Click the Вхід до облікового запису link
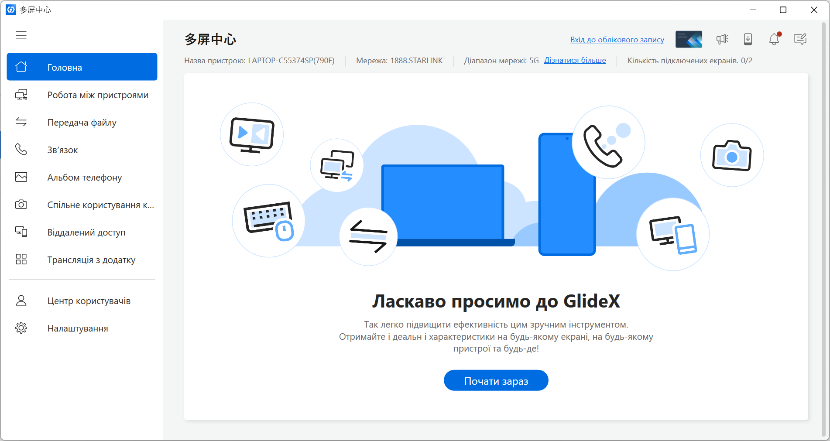Viewport: 830px width, 441px height. tap(617, 40)
